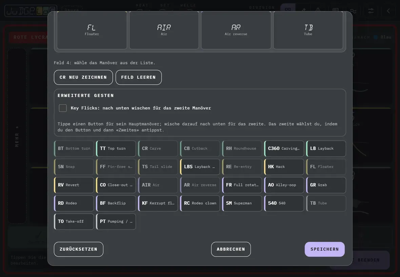Choose the HK Hack maneuver
The height and width of the screenshot is (277, 400).
click(x=284, y=167)
